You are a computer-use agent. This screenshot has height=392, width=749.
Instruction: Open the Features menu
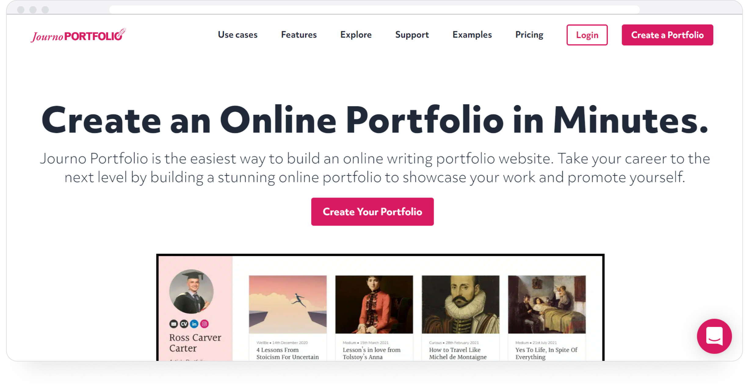pyautogui.click(x=299, y=35)
